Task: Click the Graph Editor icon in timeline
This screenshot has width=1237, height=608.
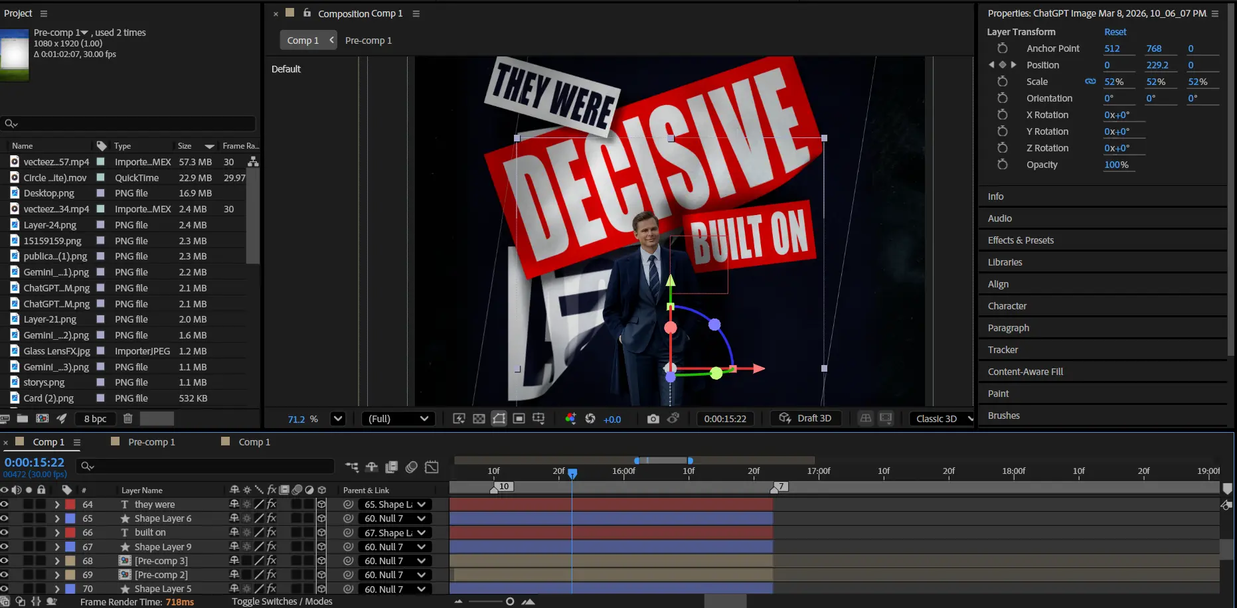Action: click(x=432, y=467)
